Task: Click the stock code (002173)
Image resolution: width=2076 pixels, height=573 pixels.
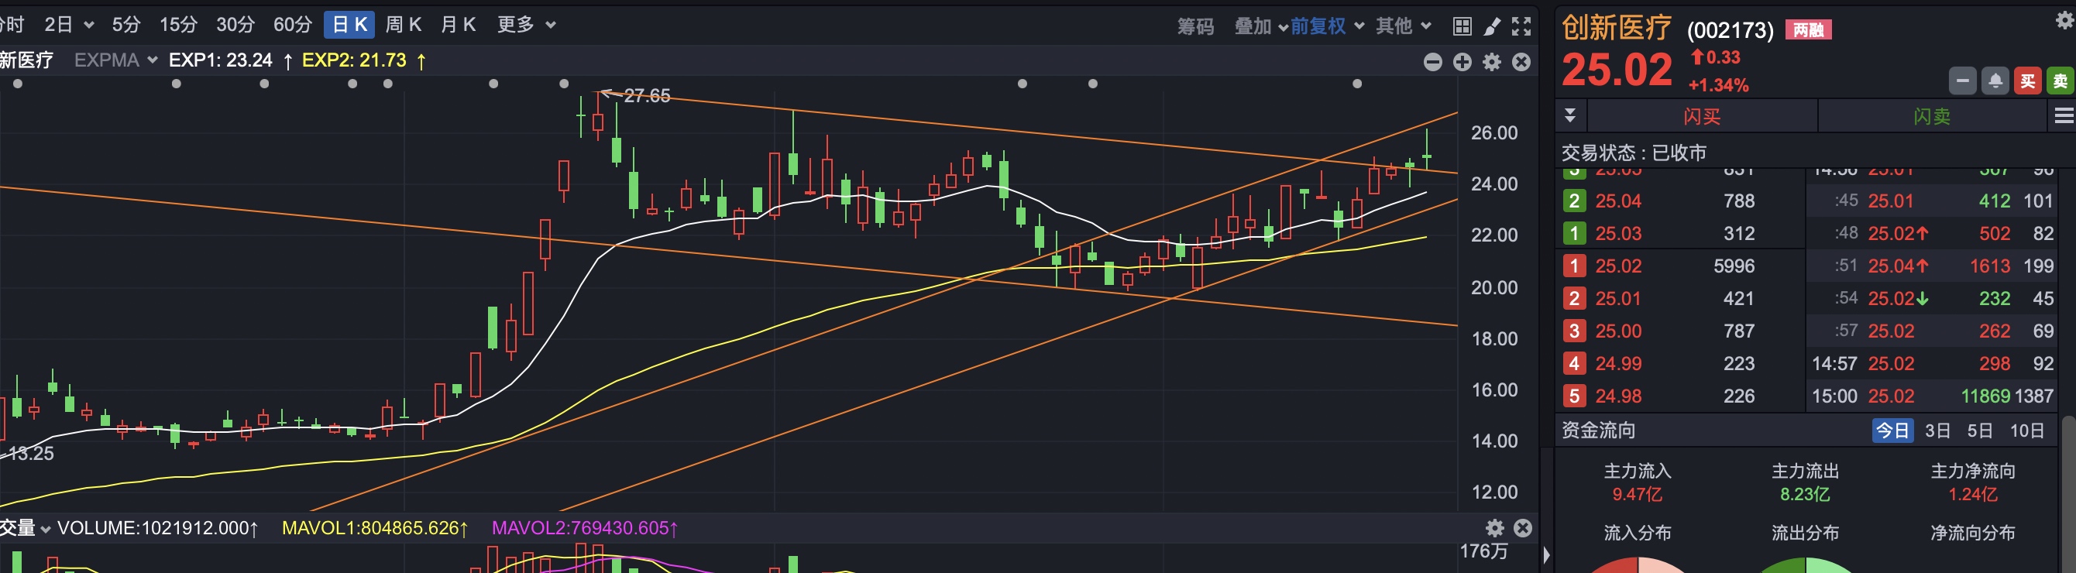Action: (x=1730, y=31)
